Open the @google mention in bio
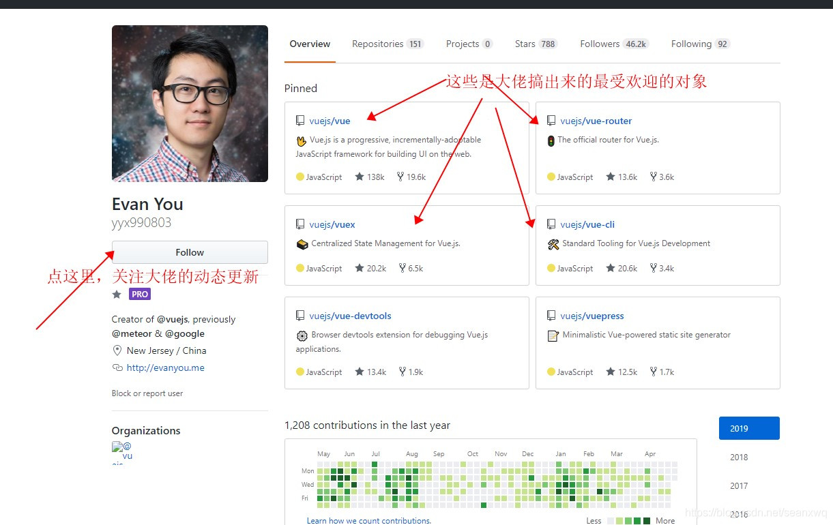The image size is (833, 525). (184, 333)
